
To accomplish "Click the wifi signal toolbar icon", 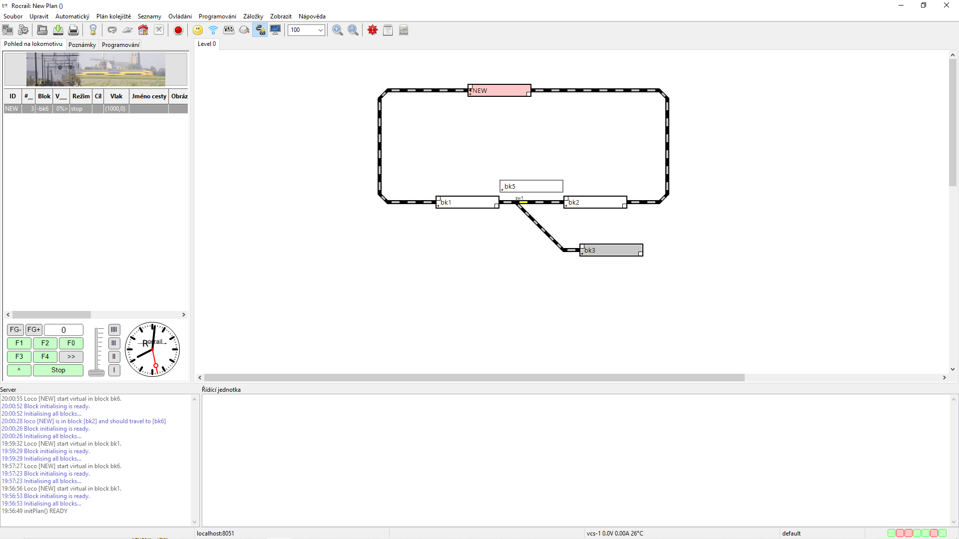I will (x=213, y=30).
